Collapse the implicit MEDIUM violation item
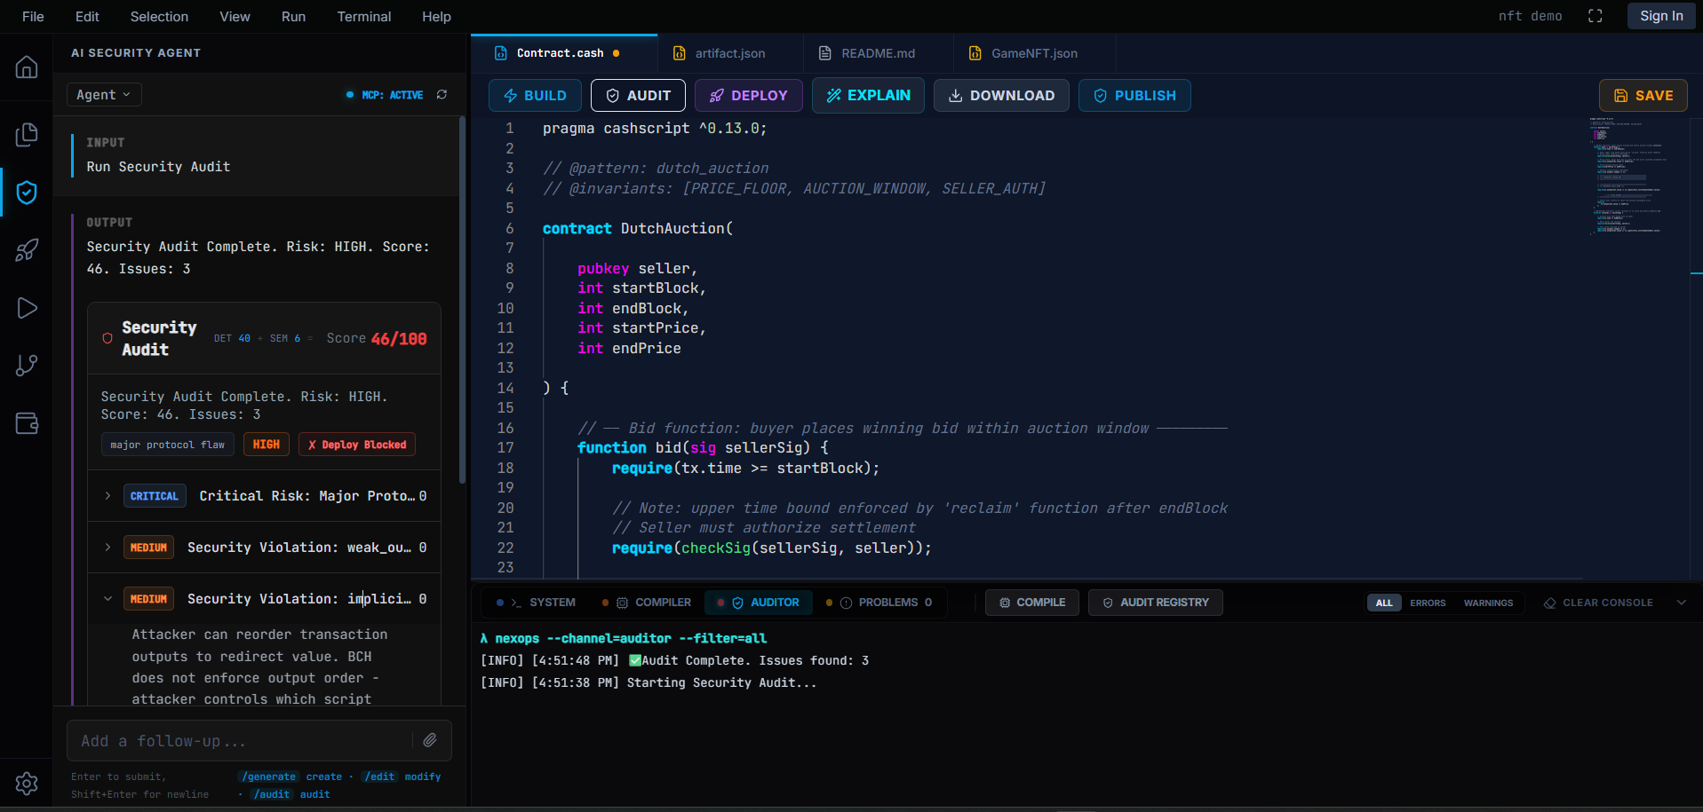1703x812 pixels. coord(108,599)
